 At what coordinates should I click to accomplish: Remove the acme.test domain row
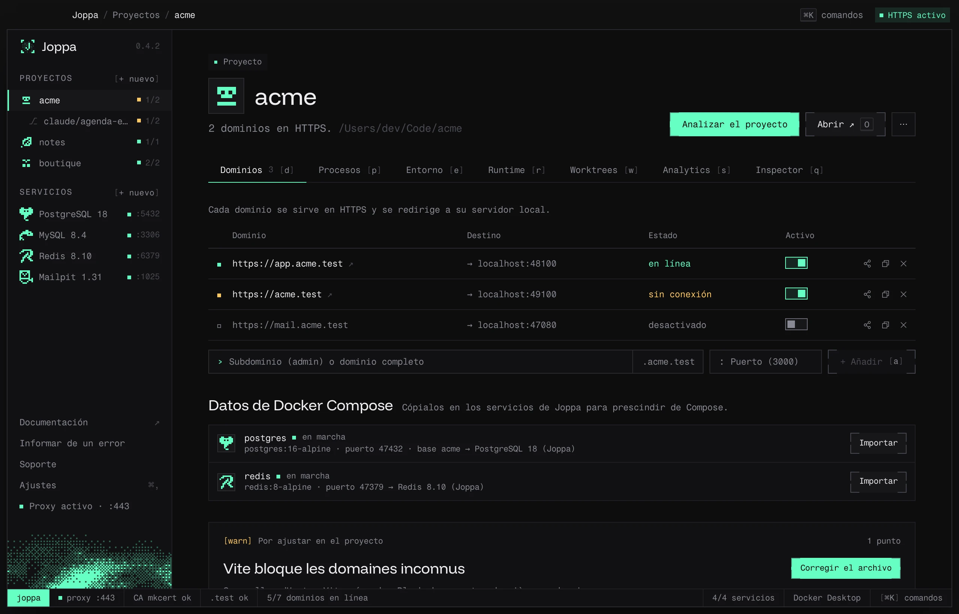[x=904, y=294]
